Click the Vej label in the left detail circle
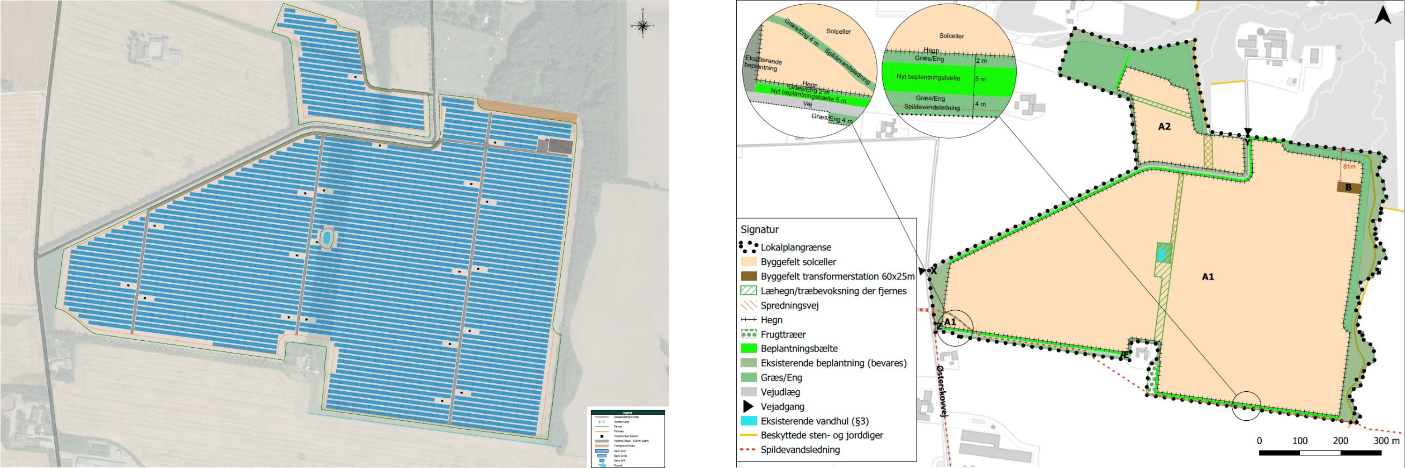The width and height of the screenshot is (1405, 468). [x=808, y=103]
